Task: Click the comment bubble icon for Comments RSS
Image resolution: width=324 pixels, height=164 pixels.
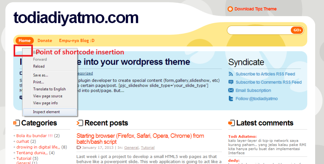Action: tap(231, 82)
